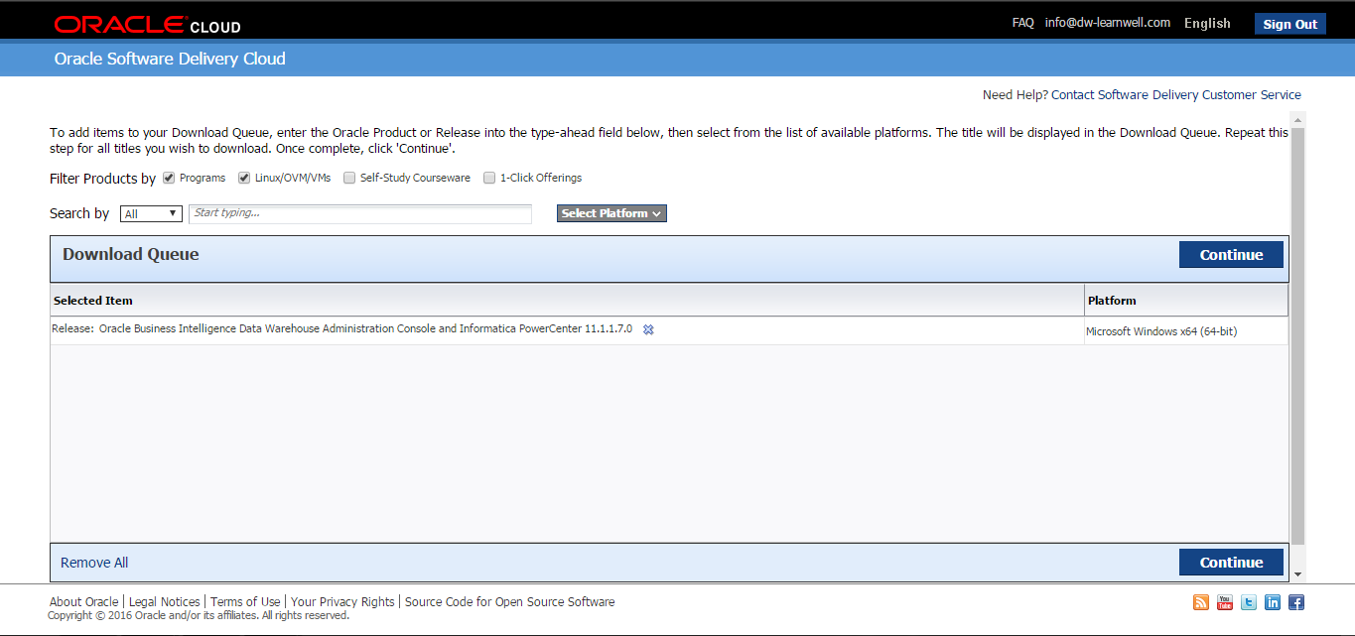Toggle the Programs filter checkbox
Screen dimensions: 1355x636
pyautogui.click(x=169, y=178)
